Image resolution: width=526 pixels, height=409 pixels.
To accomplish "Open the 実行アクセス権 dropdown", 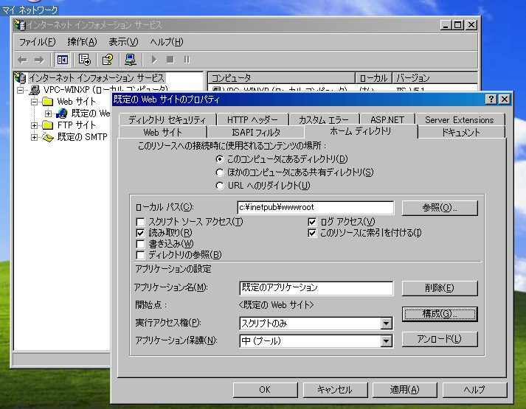I will click(x=386, y=323).
